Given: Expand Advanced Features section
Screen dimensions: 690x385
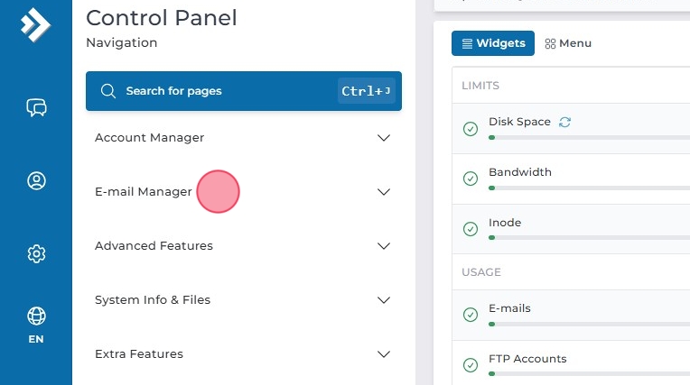Looking at the screenshot, I should click(x=384, y=246).
